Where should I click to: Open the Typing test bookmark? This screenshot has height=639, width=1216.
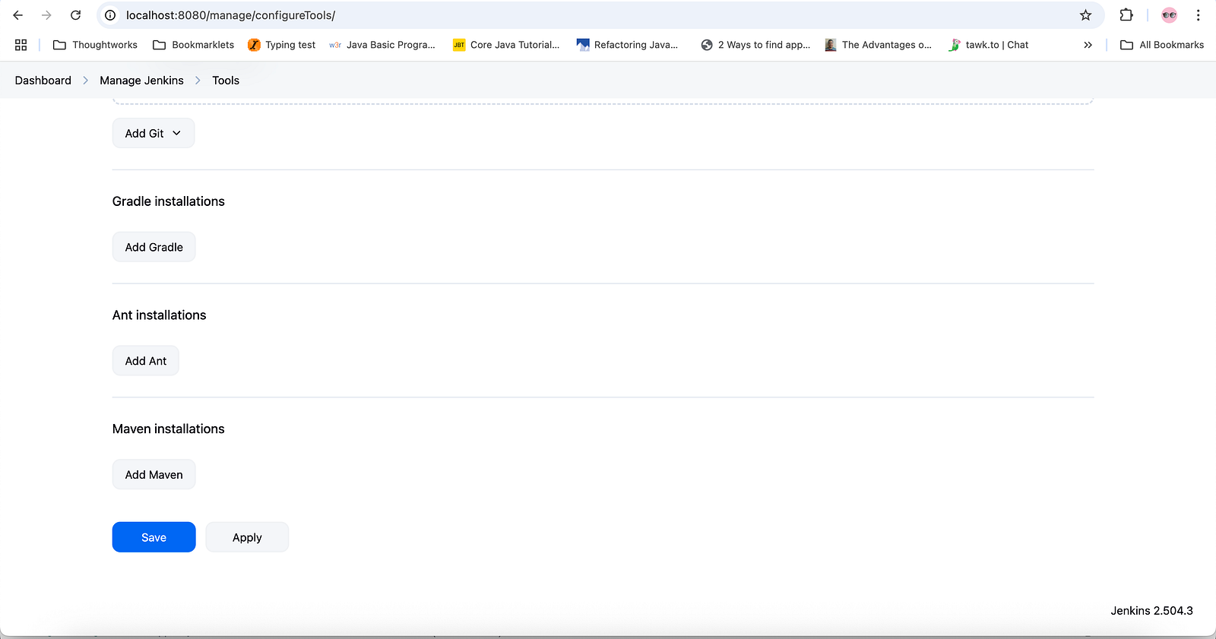pyautogui.click(x=282, y=45)
